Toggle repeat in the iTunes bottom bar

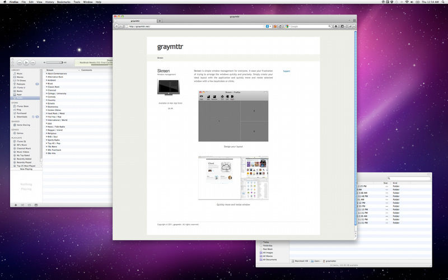click(29, 205)
